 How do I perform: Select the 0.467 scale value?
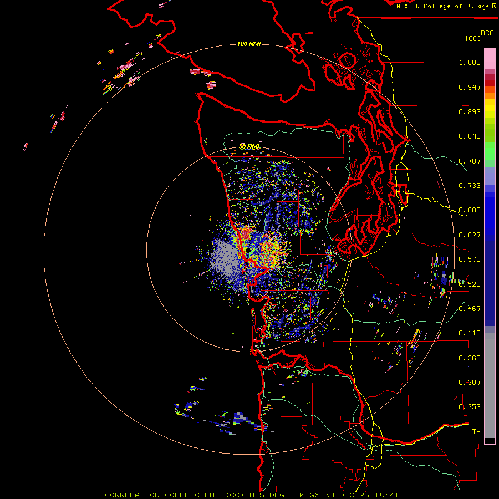pos(470,308)
